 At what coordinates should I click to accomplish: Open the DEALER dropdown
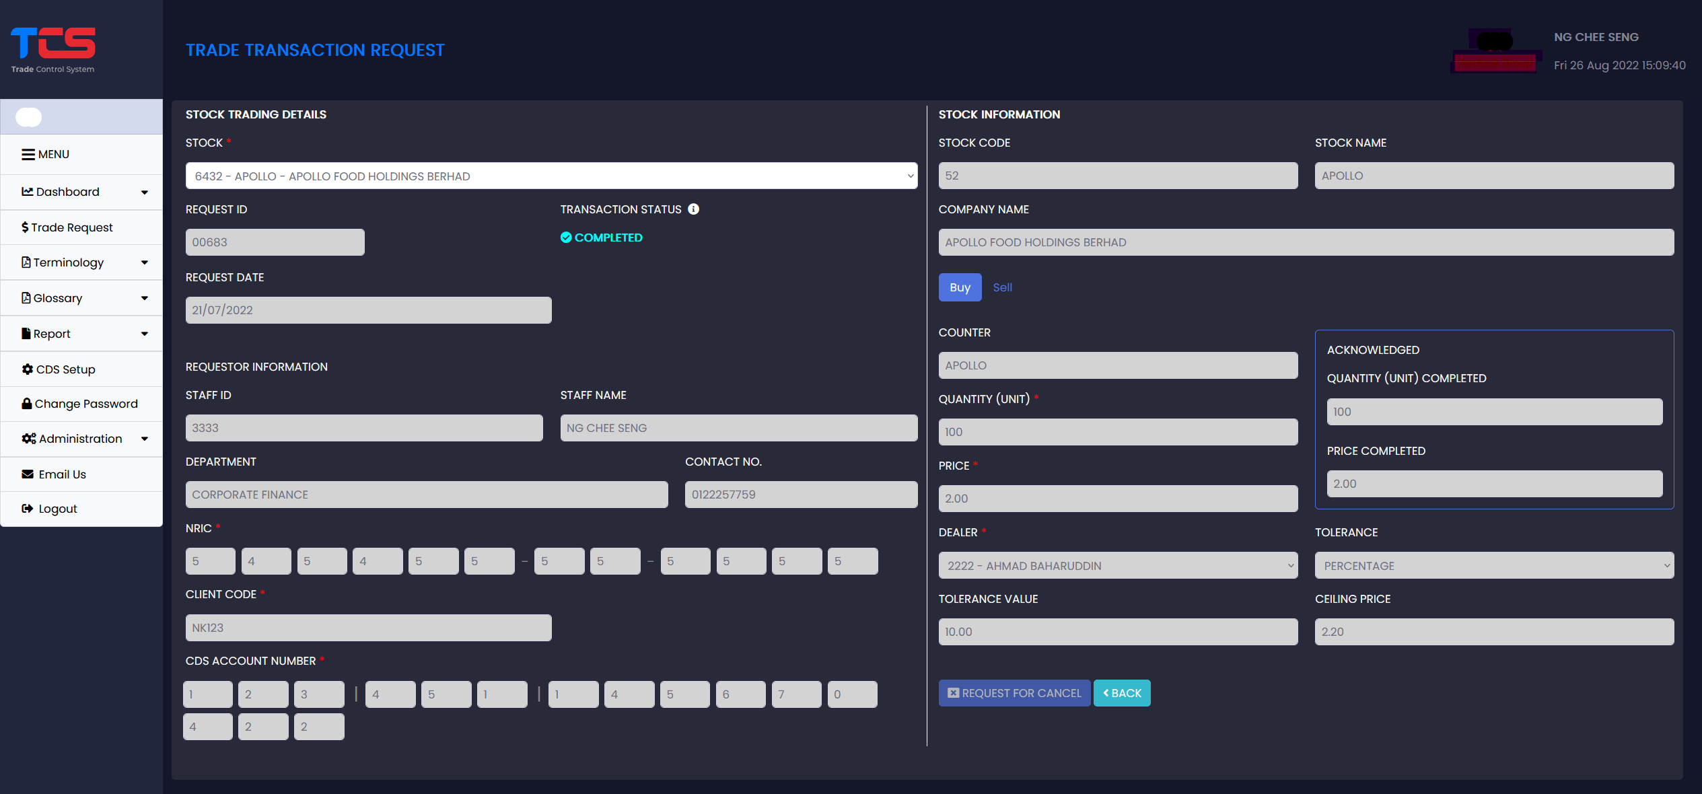[1117, 566]
